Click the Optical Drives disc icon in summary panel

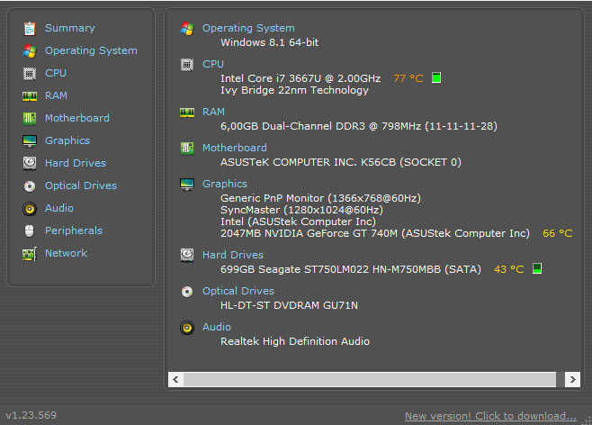(187, 292)
